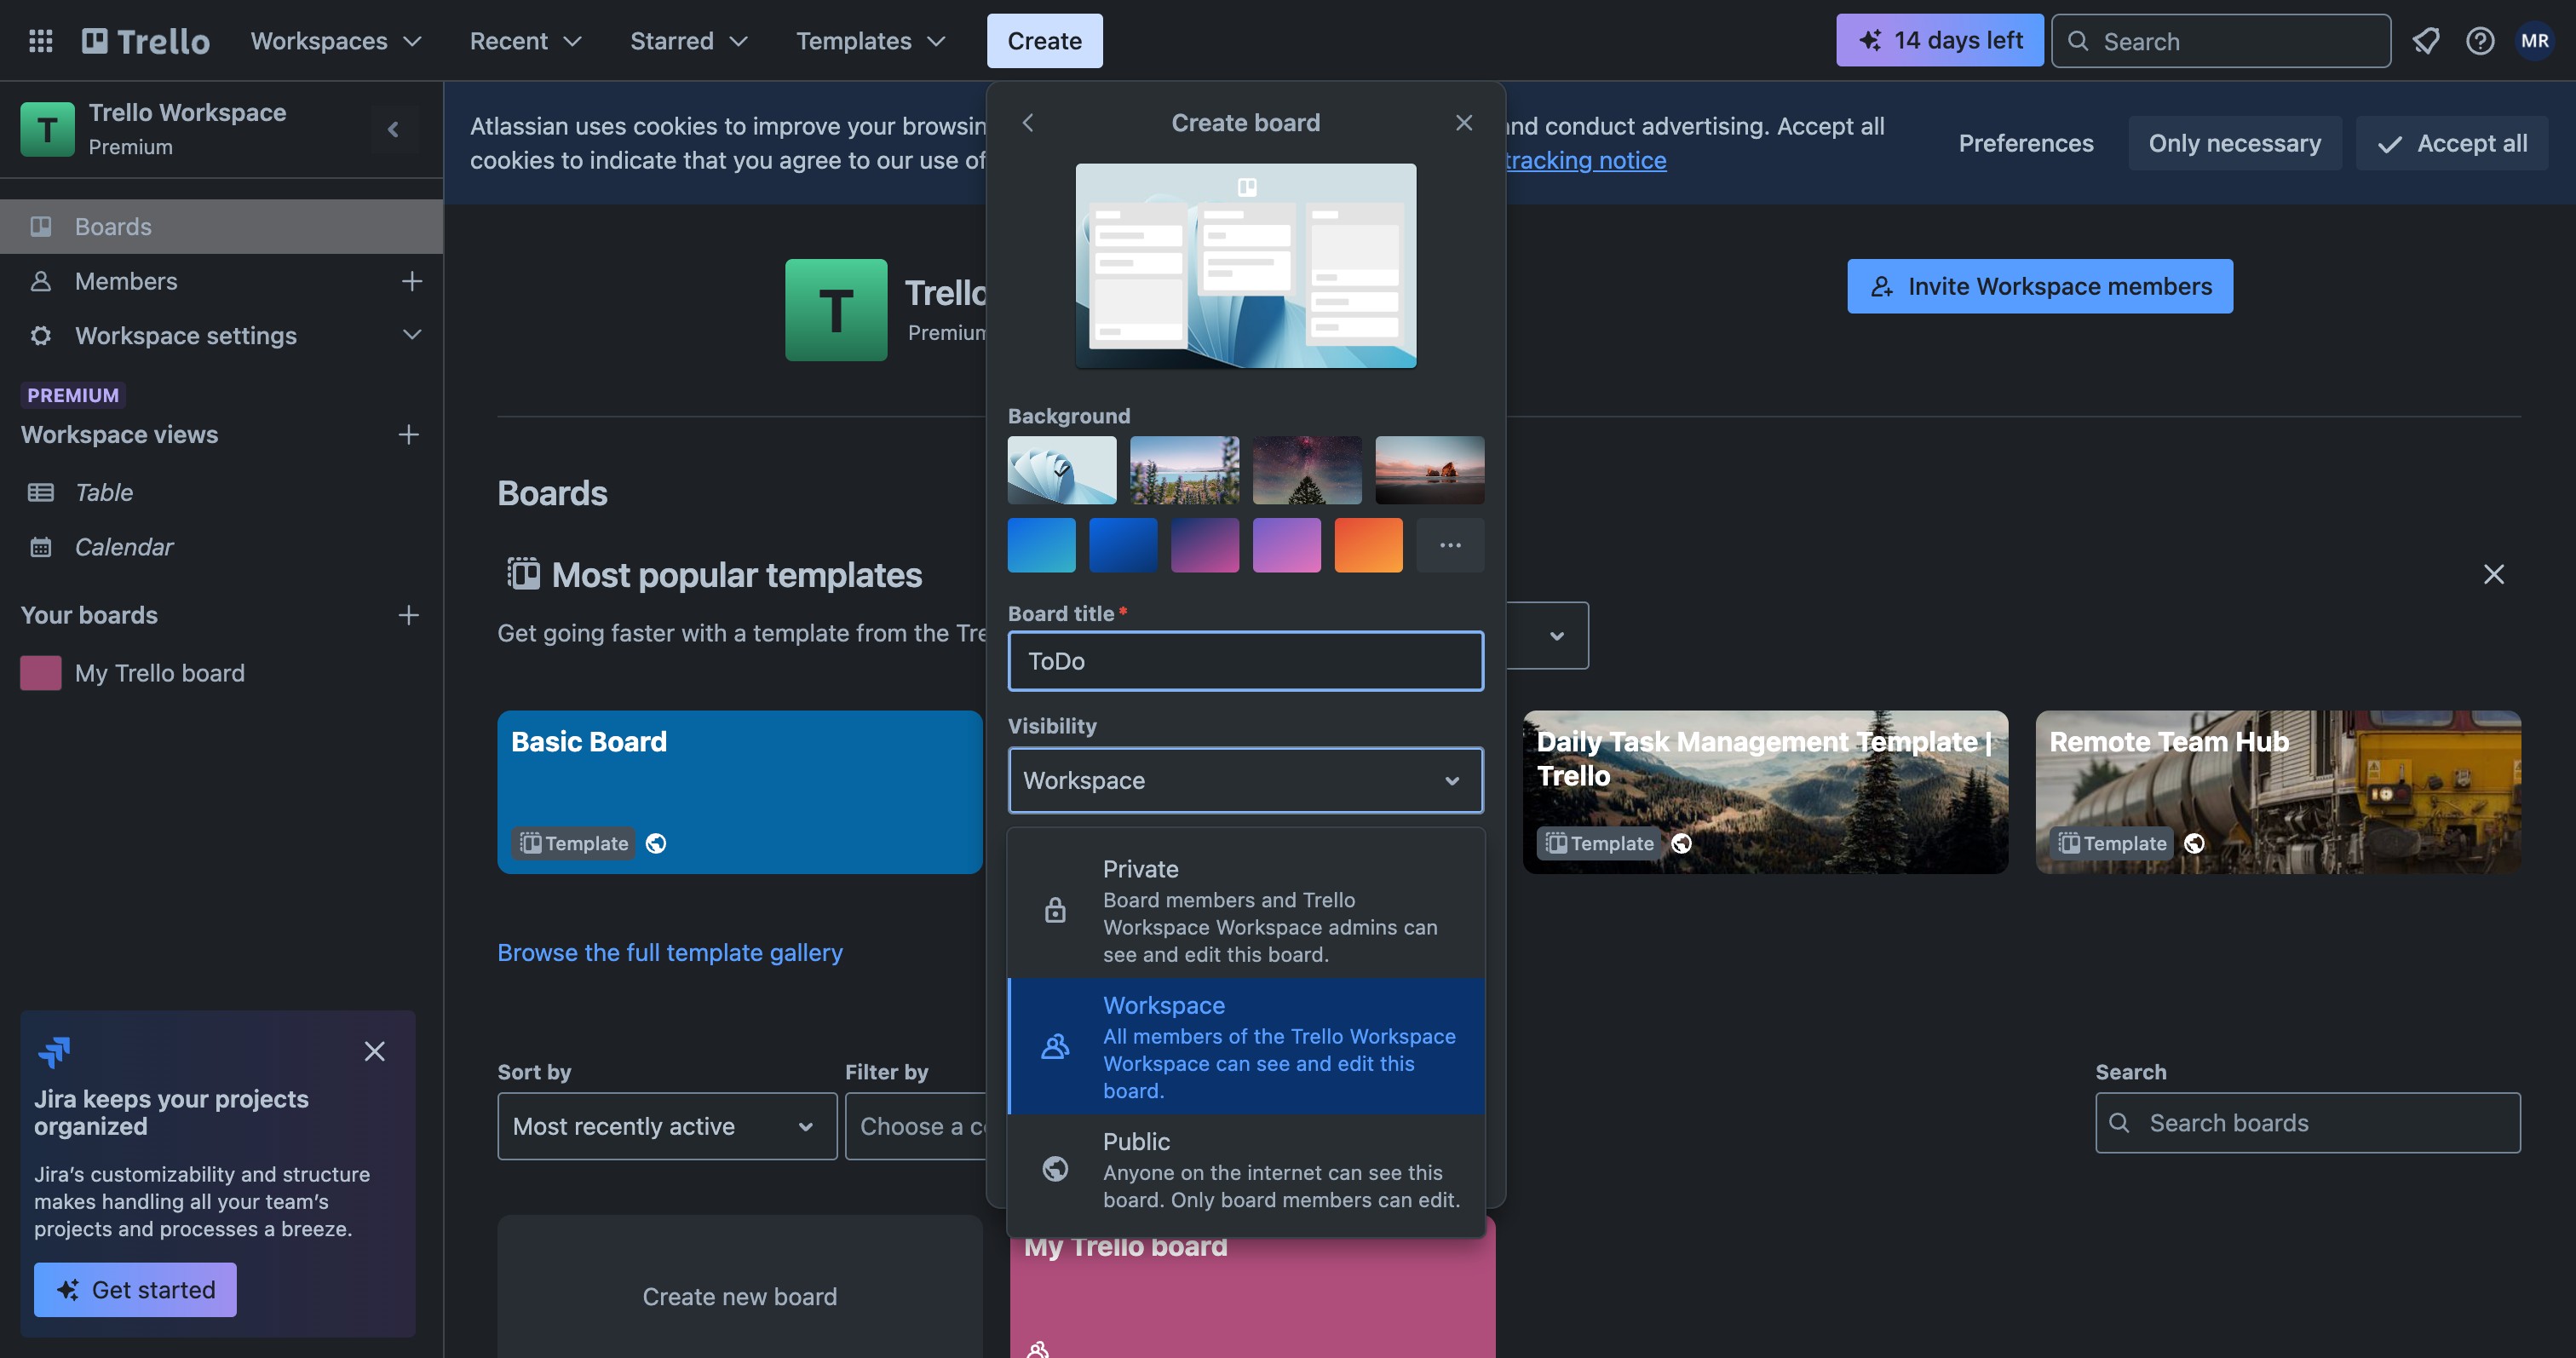Add a workspace view with the plus
This screenshot has width=2576, height=1358.
[408, 434]
